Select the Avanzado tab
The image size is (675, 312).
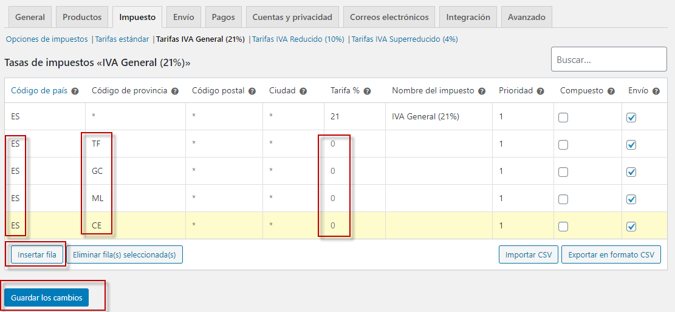(527, 17)
